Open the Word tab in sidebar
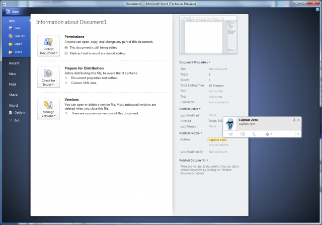Screen dimensions: 322x225 click(x=13, y=105)
